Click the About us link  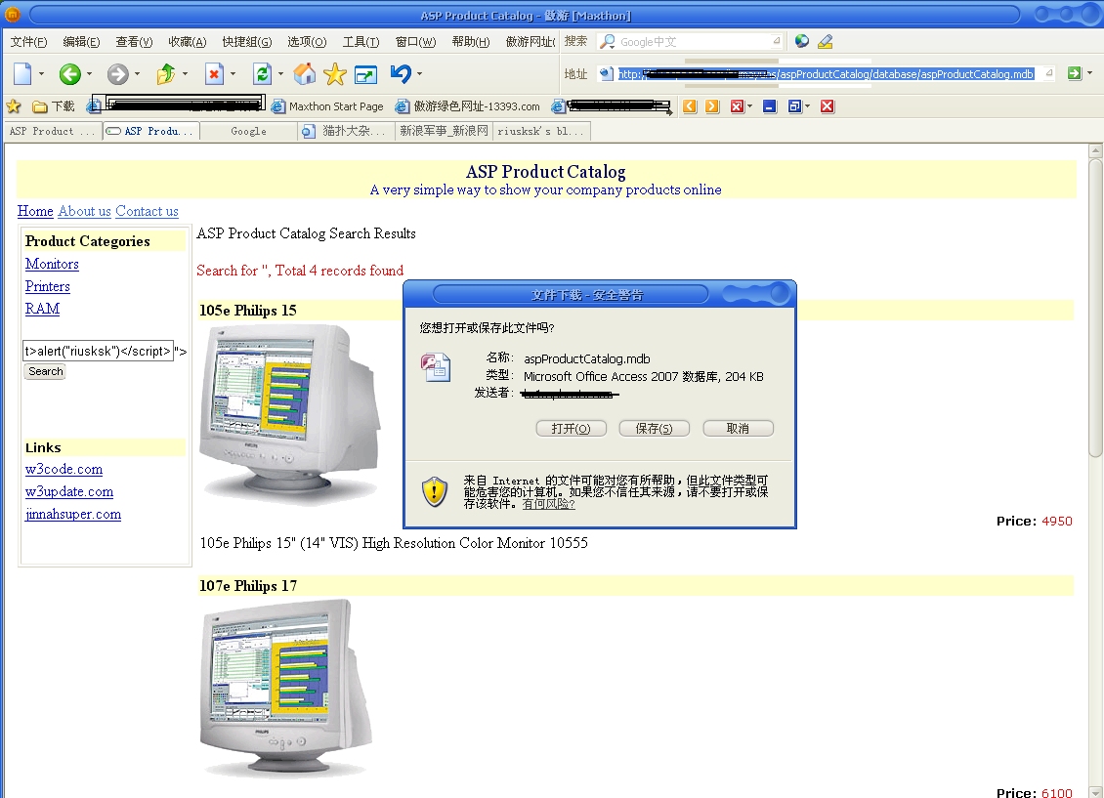[x=84, y=211]
